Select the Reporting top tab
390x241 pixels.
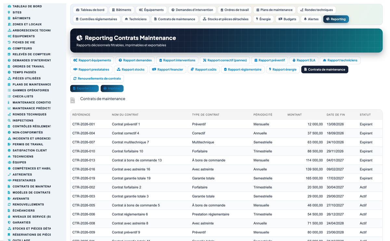[336, 19]
